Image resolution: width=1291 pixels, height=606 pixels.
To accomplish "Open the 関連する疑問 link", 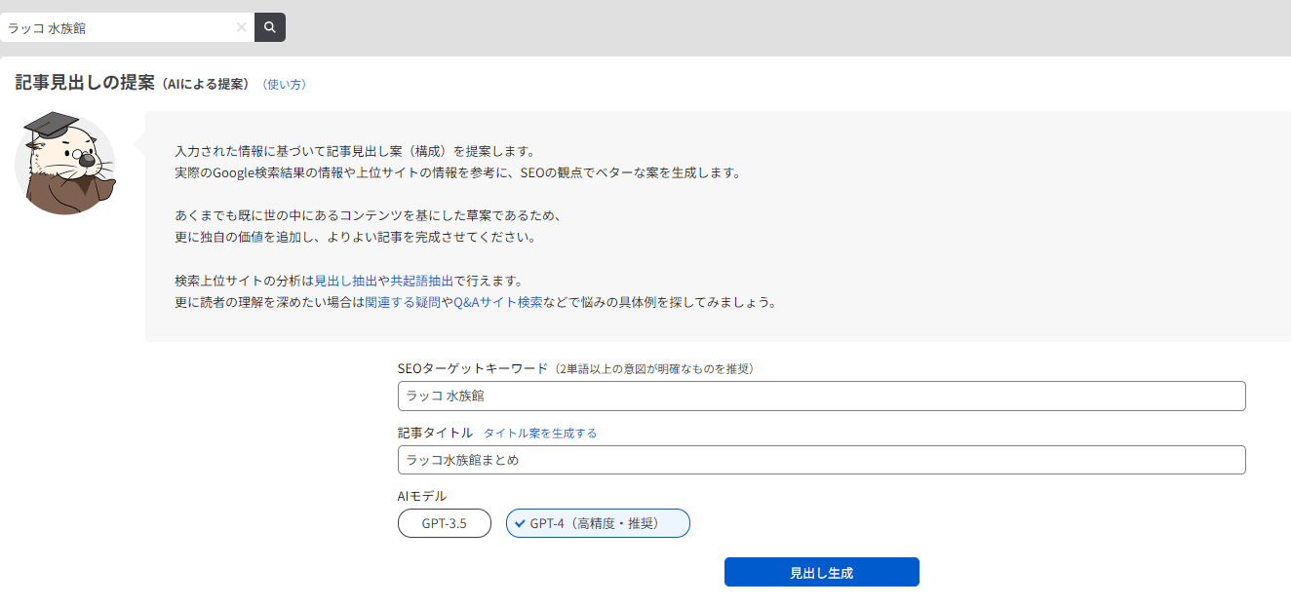I will click(x=403, y=302).
